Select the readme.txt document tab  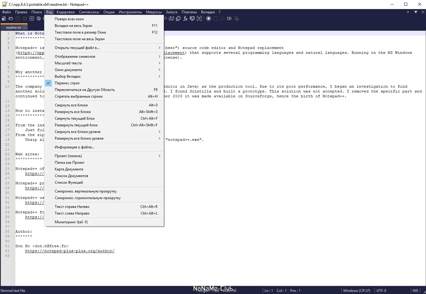coord(13,27)
